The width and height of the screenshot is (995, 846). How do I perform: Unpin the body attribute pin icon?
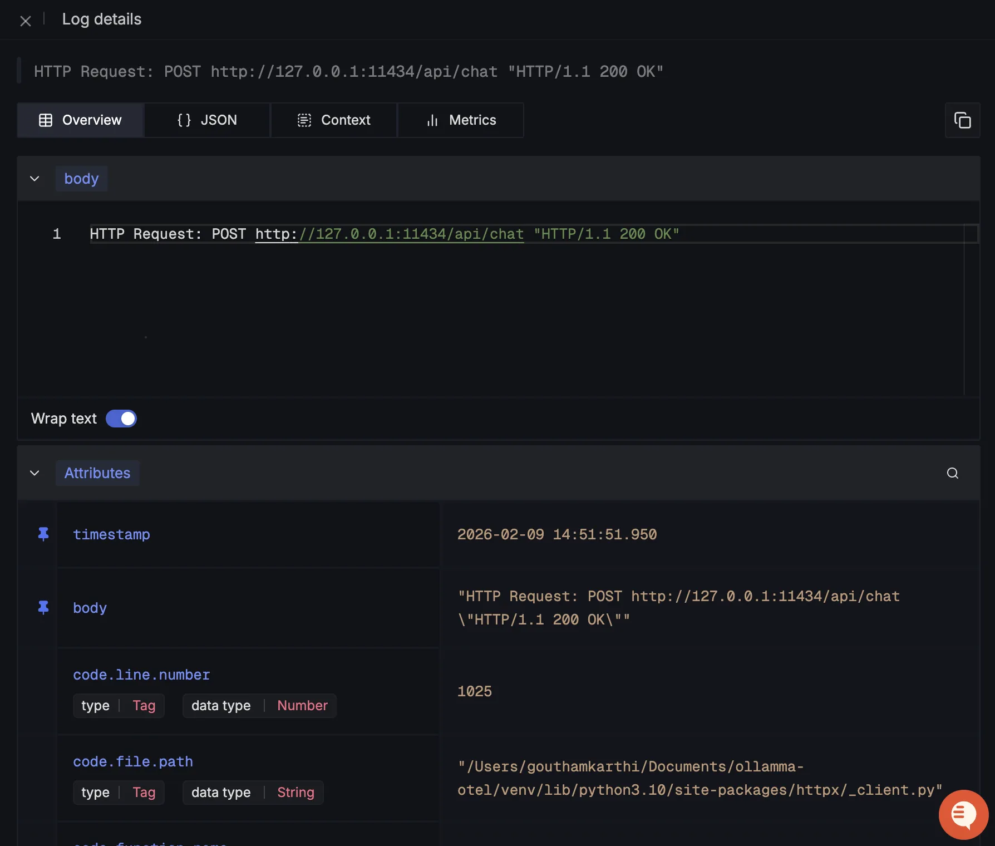coord(43,607)
